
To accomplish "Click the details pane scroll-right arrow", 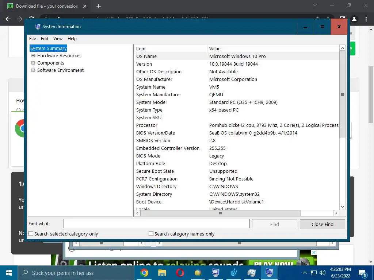I will (x=336, y=213).
